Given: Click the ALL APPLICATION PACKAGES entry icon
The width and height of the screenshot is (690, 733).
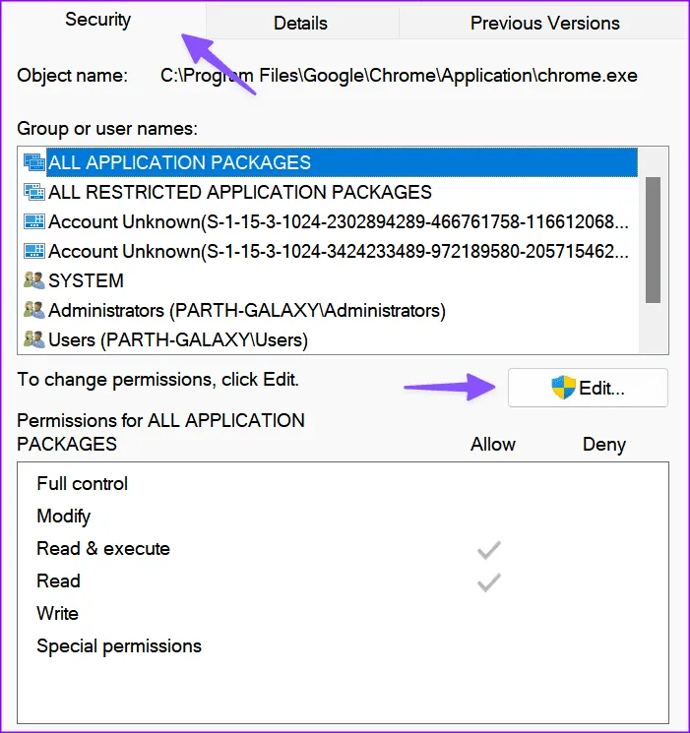Looking at the screenshot, I should (x=33, y=162).
